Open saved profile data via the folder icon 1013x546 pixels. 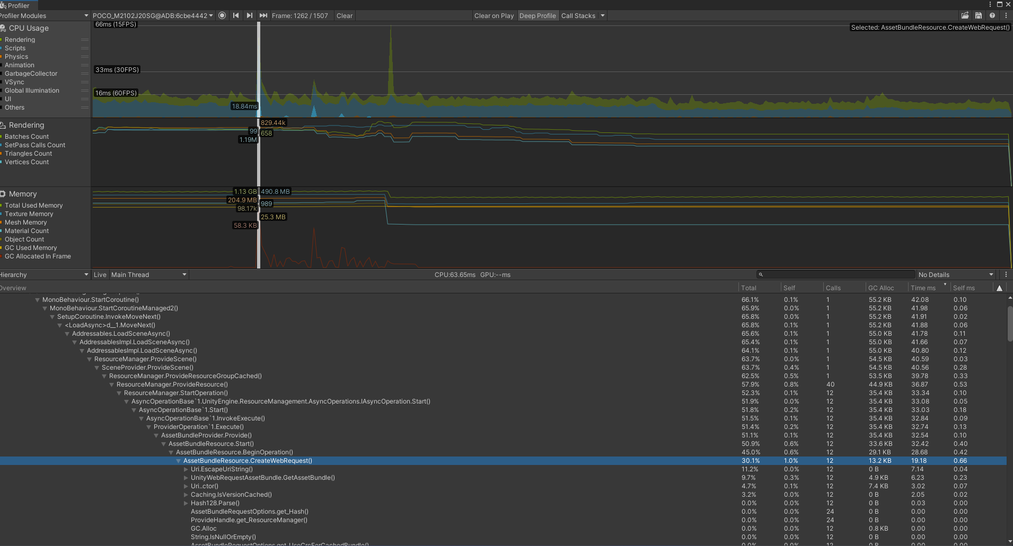(x=965, y=15)
